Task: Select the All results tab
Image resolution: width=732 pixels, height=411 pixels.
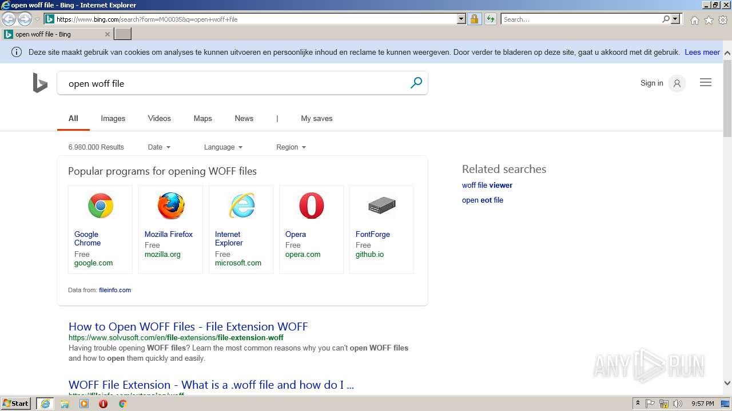Action: [x=73, y=119]
